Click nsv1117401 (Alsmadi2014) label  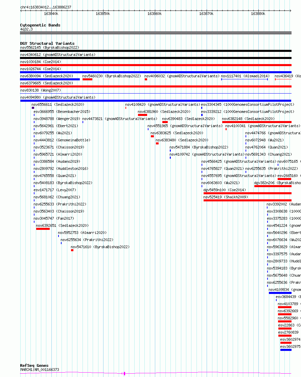(x=245, y=76)
